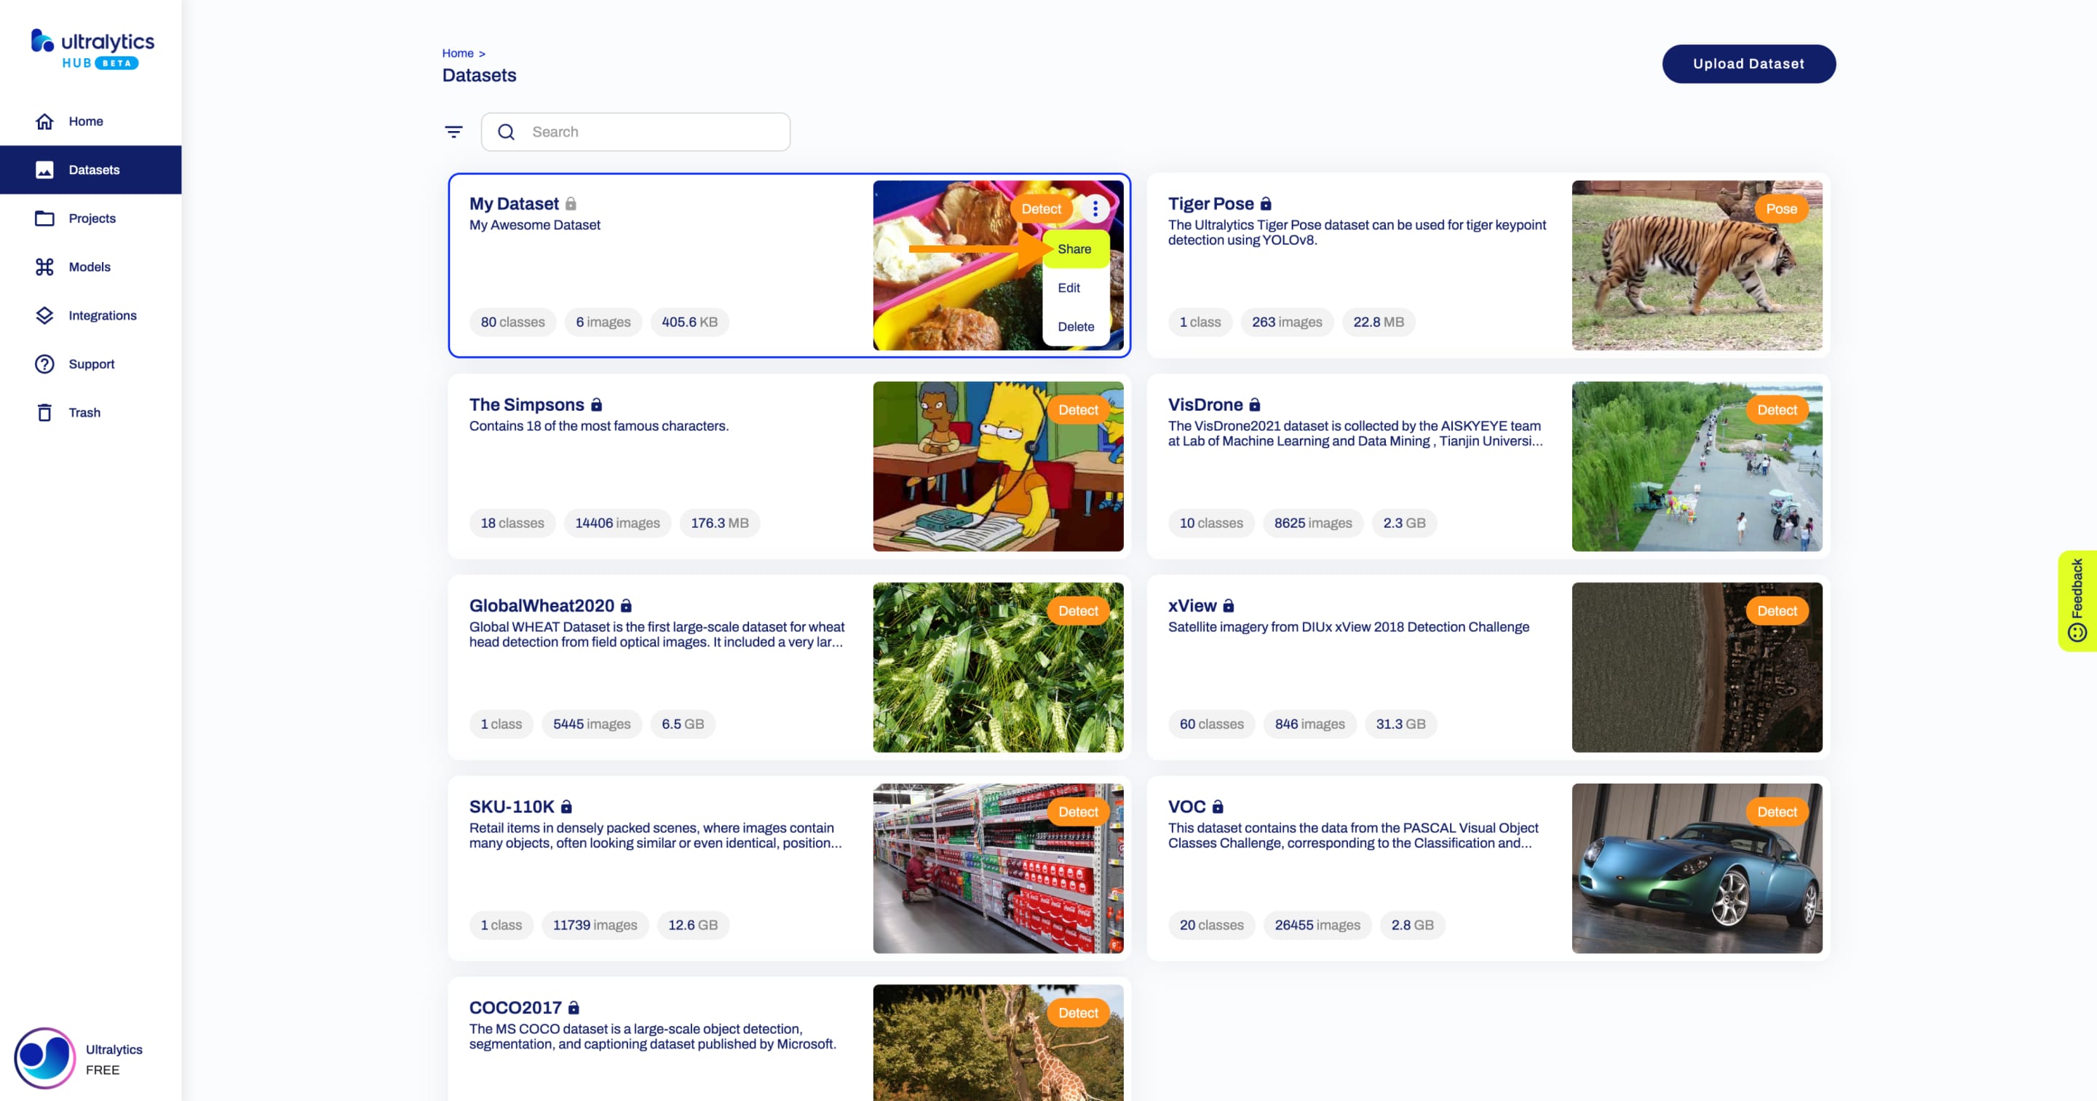This screenshot has width=2097, height=1101.
Task: Click The Simpsons dataset thumbnail image
Action: [x=997, y=466]
